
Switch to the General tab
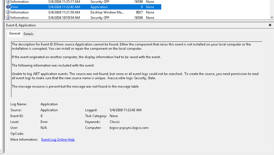pyautogui.click(x=14, y=33)
